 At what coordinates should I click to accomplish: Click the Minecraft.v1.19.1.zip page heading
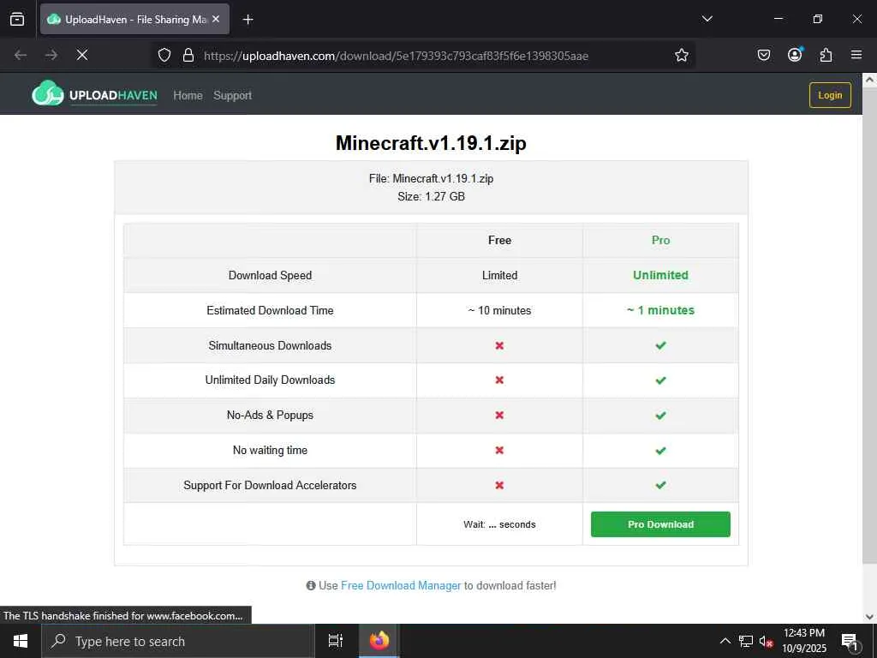(x=431, y=143)
